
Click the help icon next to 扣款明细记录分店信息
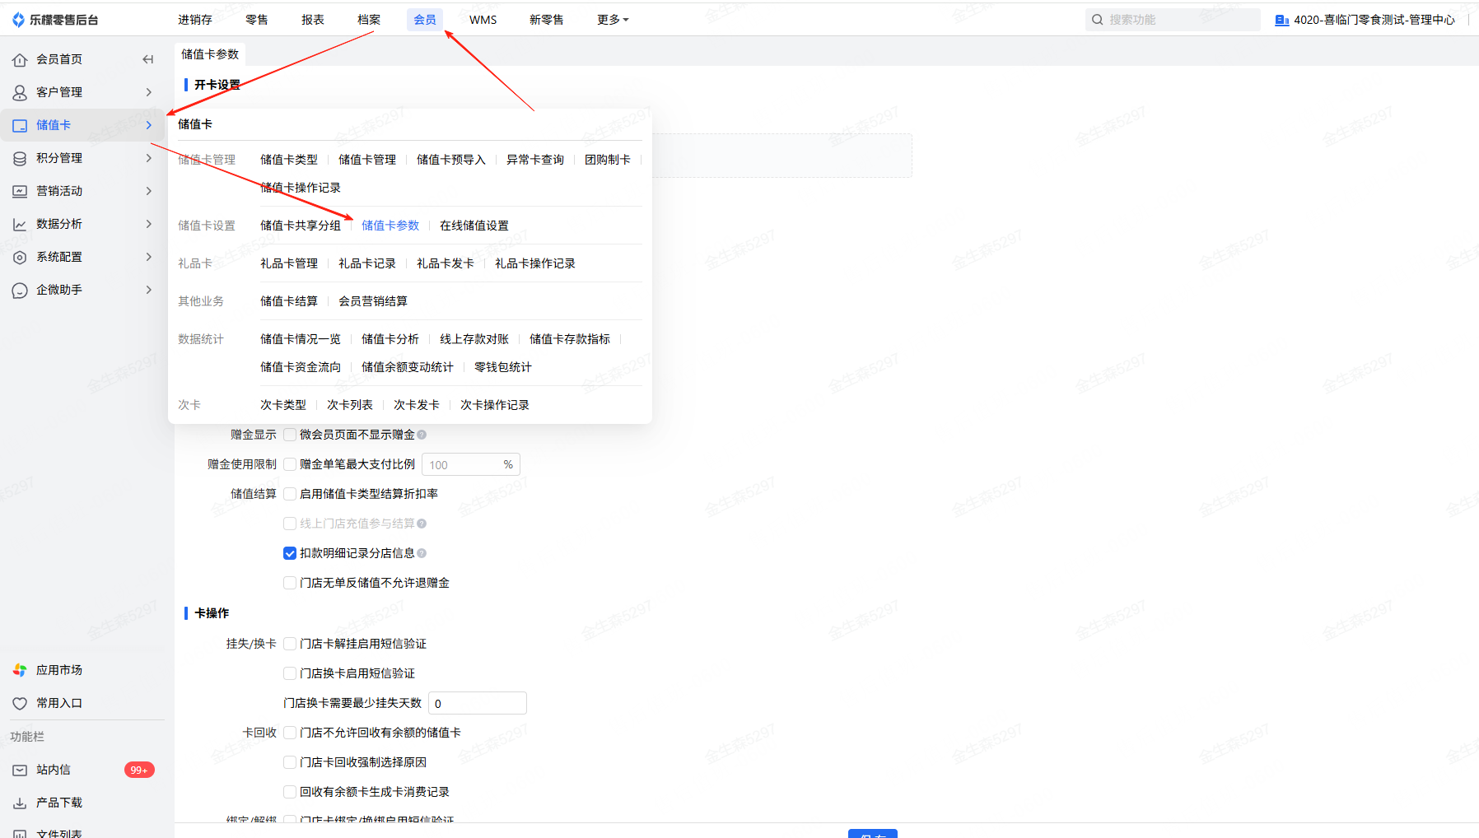[x=422, y=553]
